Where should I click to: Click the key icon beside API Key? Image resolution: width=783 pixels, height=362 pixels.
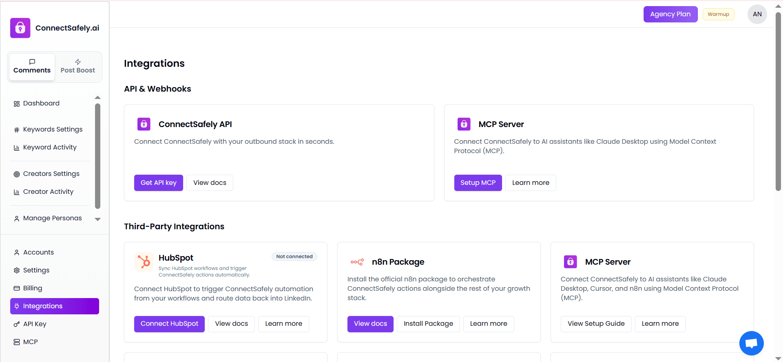(x=17, y=324)
